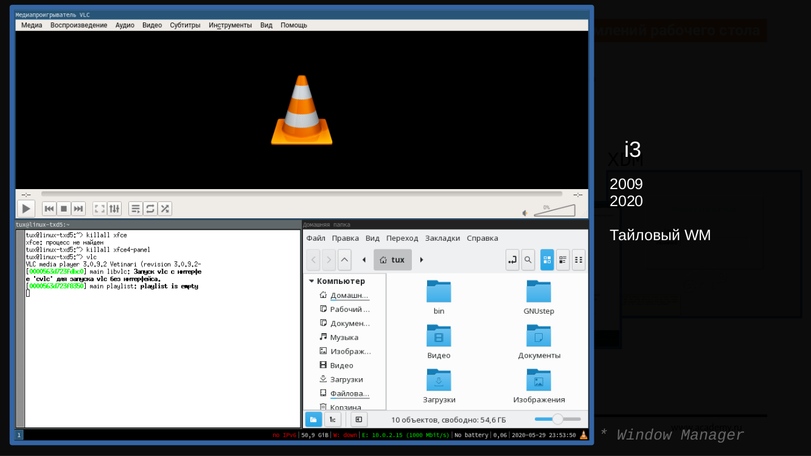Adjust the VLC volume slider
The image size is (811, 456).
pyautogui.click(x=554, y=210)
